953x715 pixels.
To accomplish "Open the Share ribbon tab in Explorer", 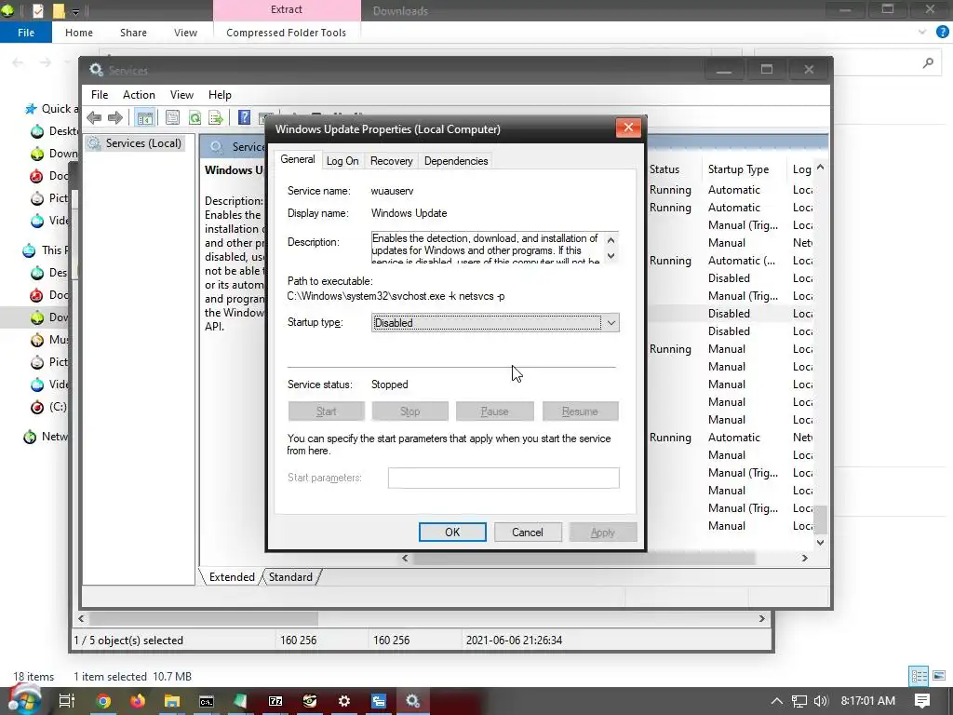I will [133, 33].
